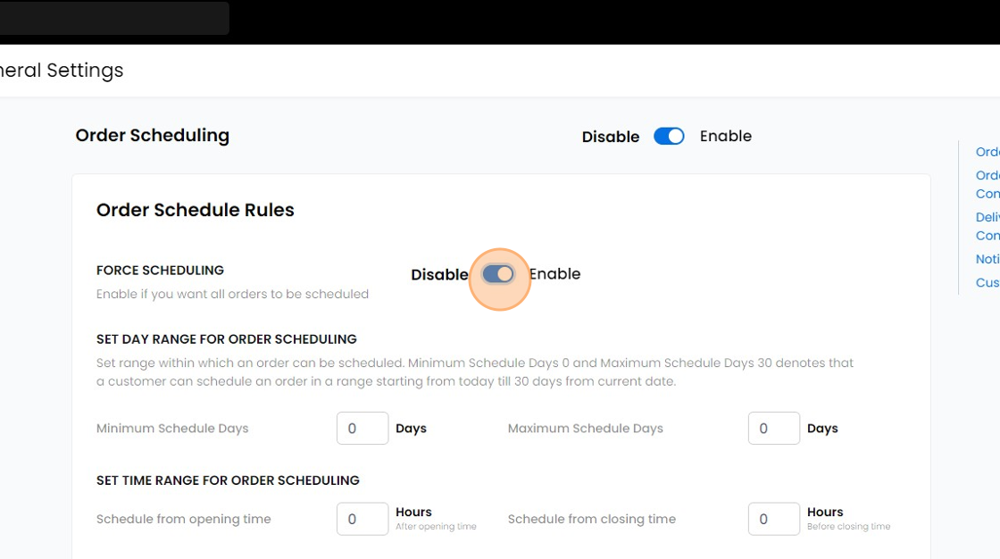Click the SET DAY RANGE FOR ORDER SCHEDULING heading
Screen dimensions: 1000x559
226,338
